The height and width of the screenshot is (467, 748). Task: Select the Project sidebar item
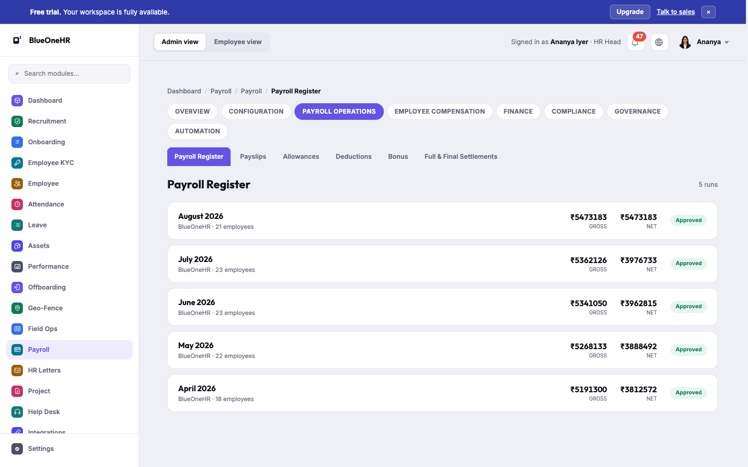69,391
